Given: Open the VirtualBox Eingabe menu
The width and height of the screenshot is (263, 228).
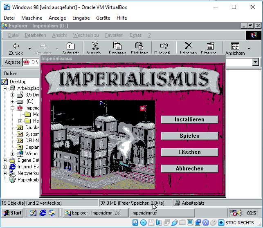Looking at the screenshot, I should (81, 18).
